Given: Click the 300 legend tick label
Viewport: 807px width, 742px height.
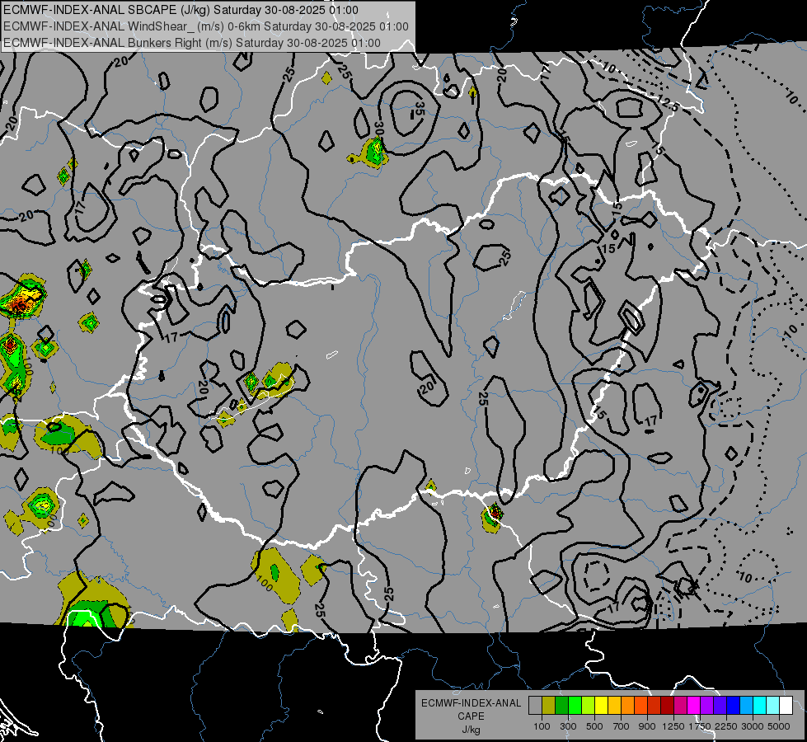Looking at the screenshot, I should [x=568, y=726].
